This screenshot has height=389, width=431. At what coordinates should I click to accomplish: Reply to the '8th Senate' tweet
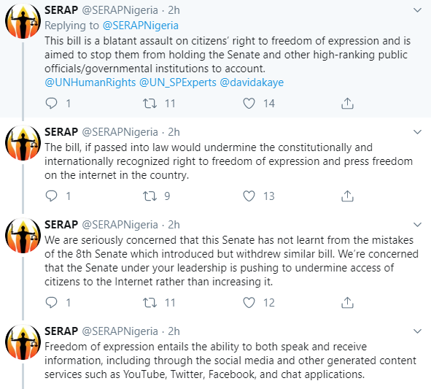point(51,303)
